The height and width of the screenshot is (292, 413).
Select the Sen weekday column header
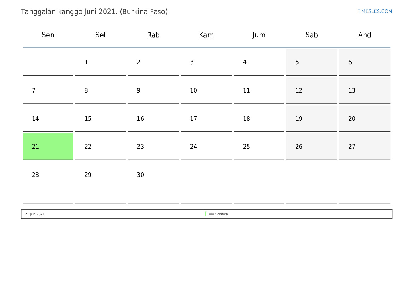[48, 35]
